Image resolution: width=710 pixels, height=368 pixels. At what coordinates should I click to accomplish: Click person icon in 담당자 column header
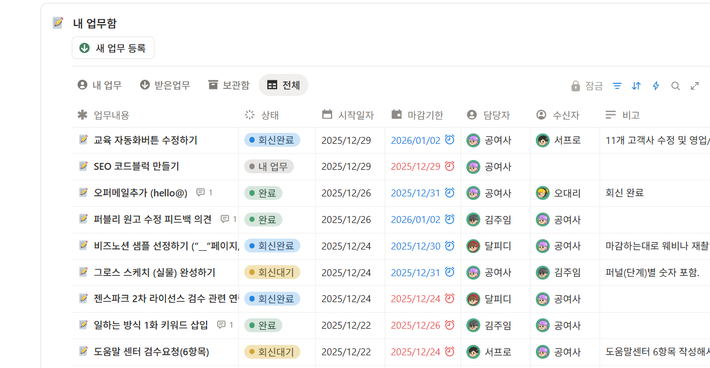point(472,114)
